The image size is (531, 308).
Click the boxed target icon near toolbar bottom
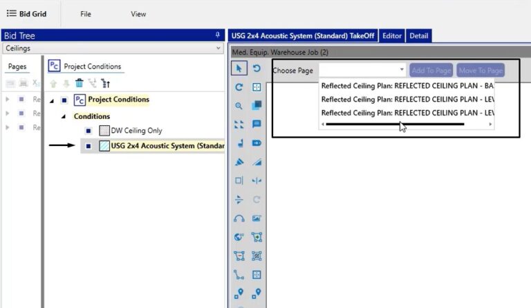coord(257,275)
